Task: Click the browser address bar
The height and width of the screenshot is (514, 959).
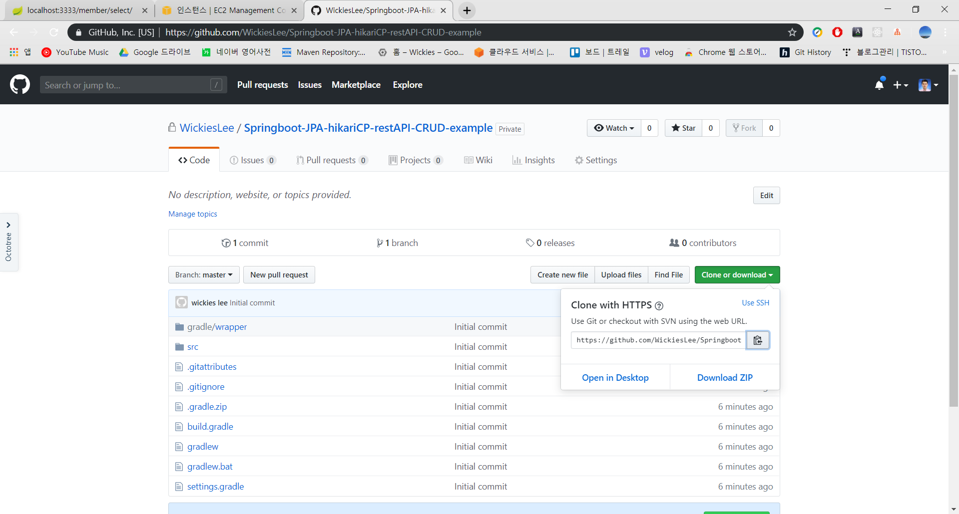Action: pos(435,32)
